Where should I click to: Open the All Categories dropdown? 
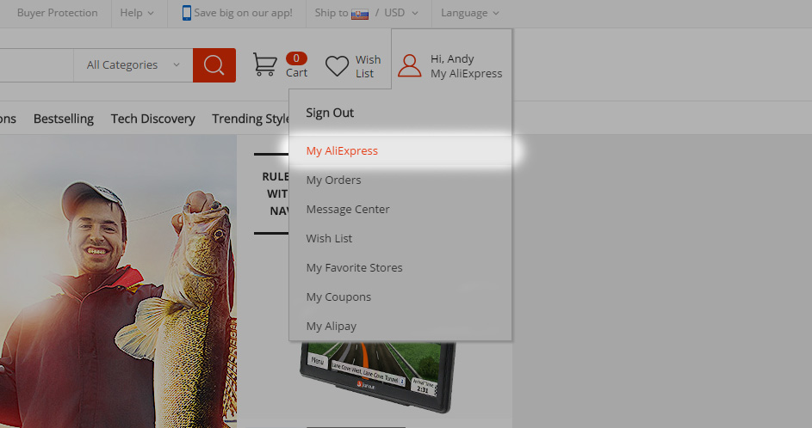133,65
